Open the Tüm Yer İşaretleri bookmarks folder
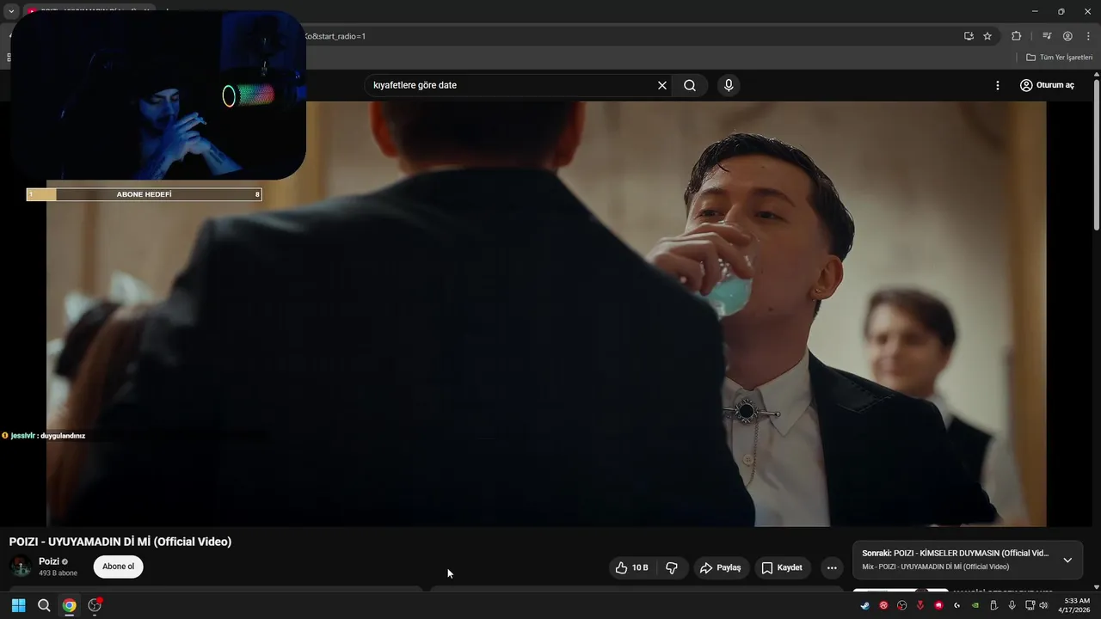 coord(1060,58)
